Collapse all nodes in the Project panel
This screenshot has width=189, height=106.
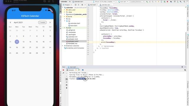79,5
